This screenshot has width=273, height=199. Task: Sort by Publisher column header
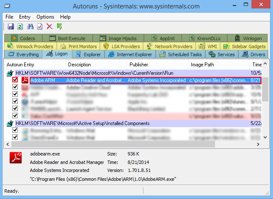point(157,65)
